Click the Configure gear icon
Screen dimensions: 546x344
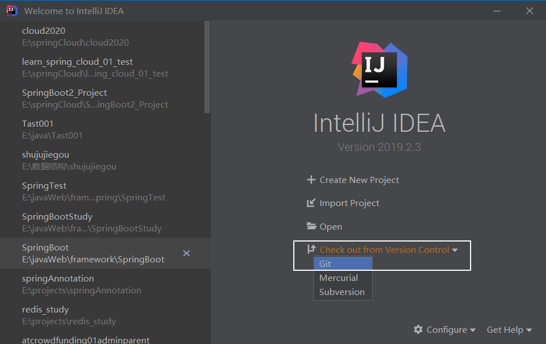coord(418,329)
